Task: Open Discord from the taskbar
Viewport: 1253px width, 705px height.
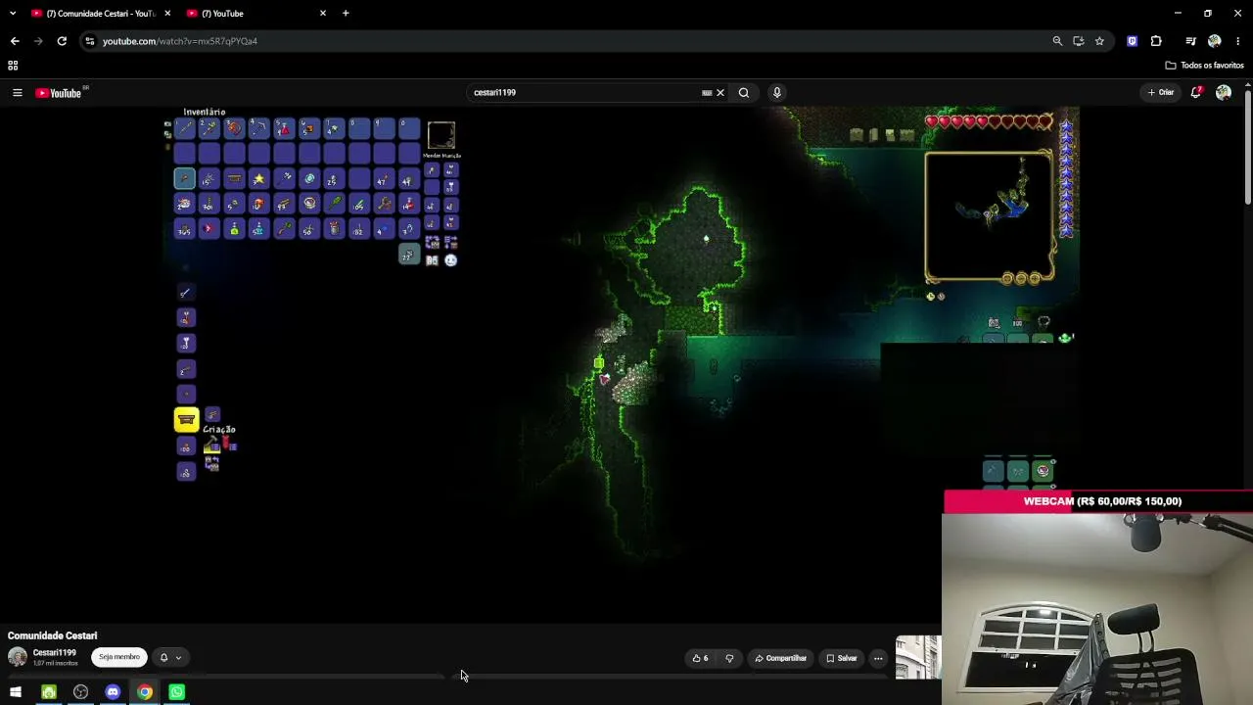Action: pos(113,692)
